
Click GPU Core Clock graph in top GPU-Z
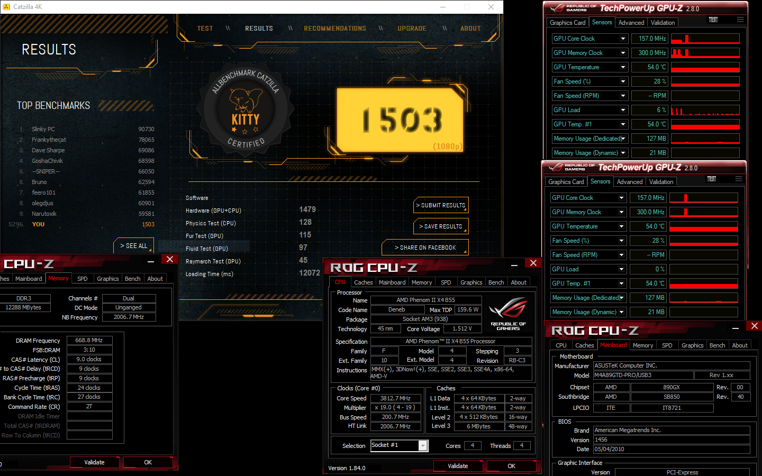tap(705, 39)
